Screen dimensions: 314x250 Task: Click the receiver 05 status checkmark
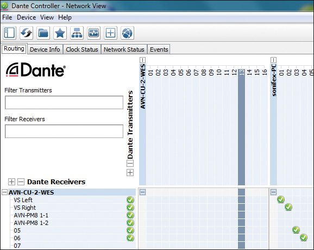[x=130, y=230]
